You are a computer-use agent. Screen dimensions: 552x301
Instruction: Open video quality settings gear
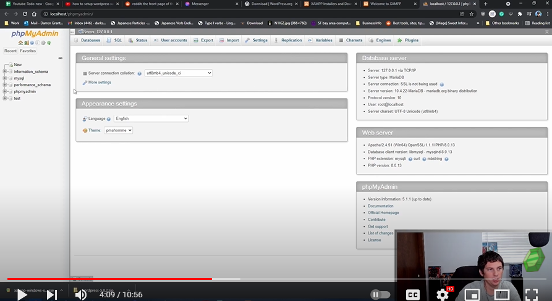[x=442, y=294]
